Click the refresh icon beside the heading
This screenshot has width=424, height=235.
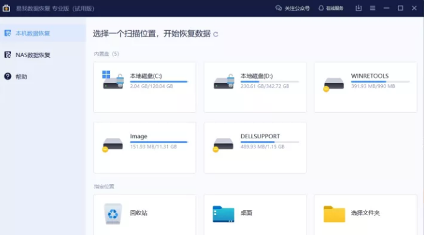tap(216, 34)
